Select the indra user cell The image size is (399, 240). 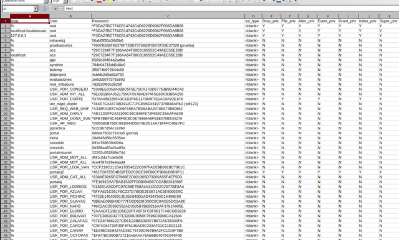point(70,138)
